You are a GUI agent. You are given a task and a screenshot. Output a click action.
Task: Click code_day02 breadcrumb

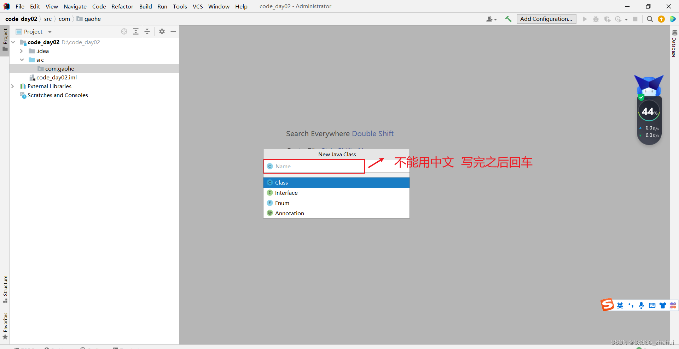point(21,19)
